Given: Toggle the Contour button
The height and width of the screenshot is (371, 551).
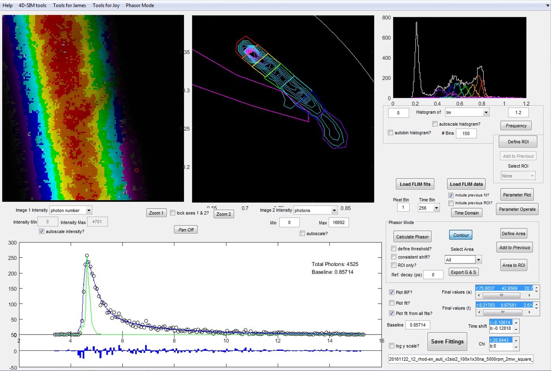Looking at the screenshot, I should (461, 235).
